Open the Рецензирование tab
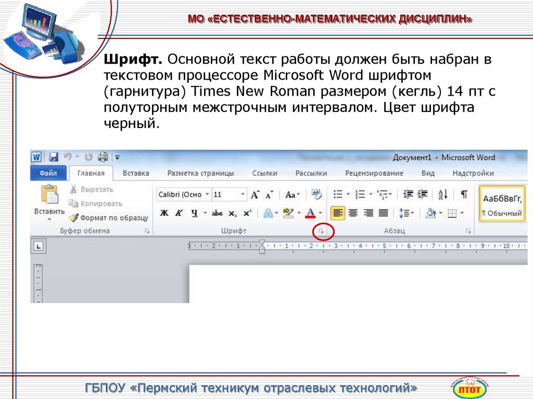 point(374,173)
